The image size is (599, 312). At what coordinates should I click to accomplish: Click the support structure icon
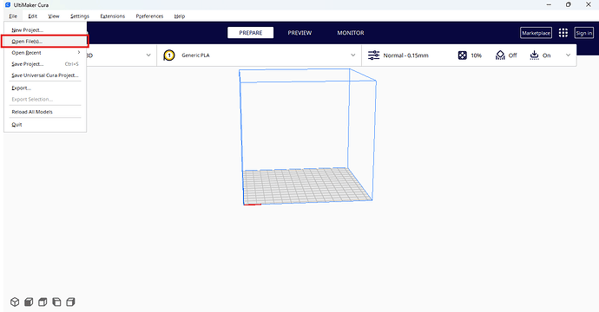click(x=500, y=55)
